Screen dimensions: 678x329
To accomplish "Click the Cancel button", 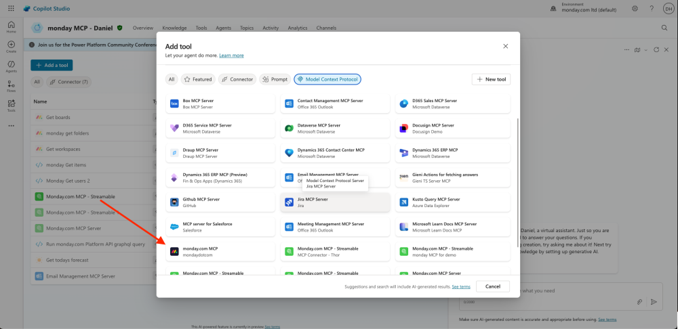I will point(492,286).
